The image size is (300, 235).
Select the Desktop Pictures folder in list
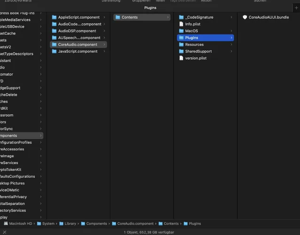coord(13,183)
